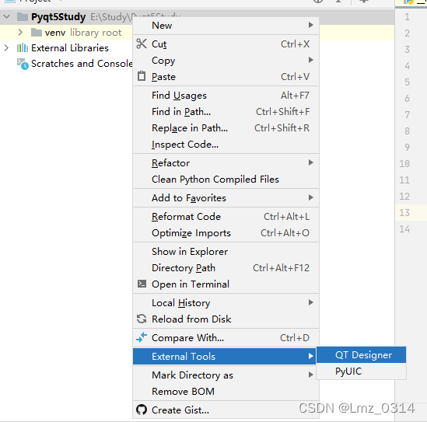The width and height of the screenshot is (427, 422).
Task: Click the External Libraries bars icon
Action: pyautogui.click(x=23, y=48)
